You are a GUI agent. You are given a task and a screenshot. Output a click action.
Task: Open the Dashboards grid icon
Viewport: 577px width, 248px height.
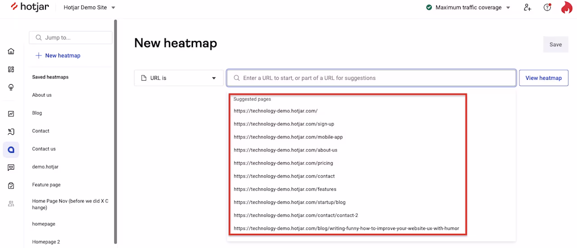(x=11, y=69)
